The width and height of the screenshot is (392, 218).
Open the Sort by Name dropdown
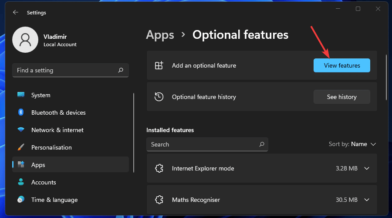pyautogui.click(x=352, y=144)
